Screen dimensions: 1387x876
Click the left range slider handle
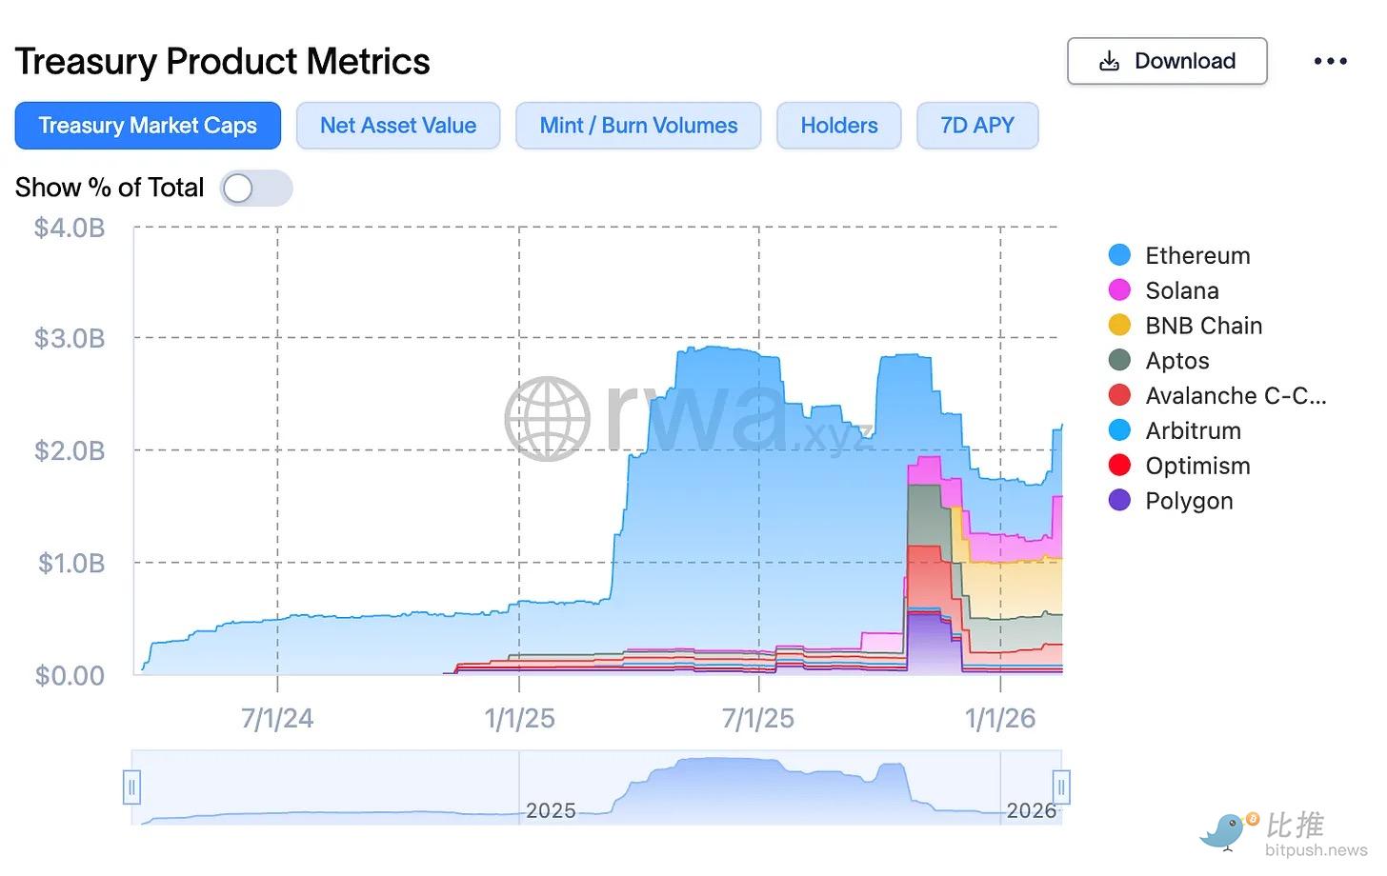(x=131, y=787)
